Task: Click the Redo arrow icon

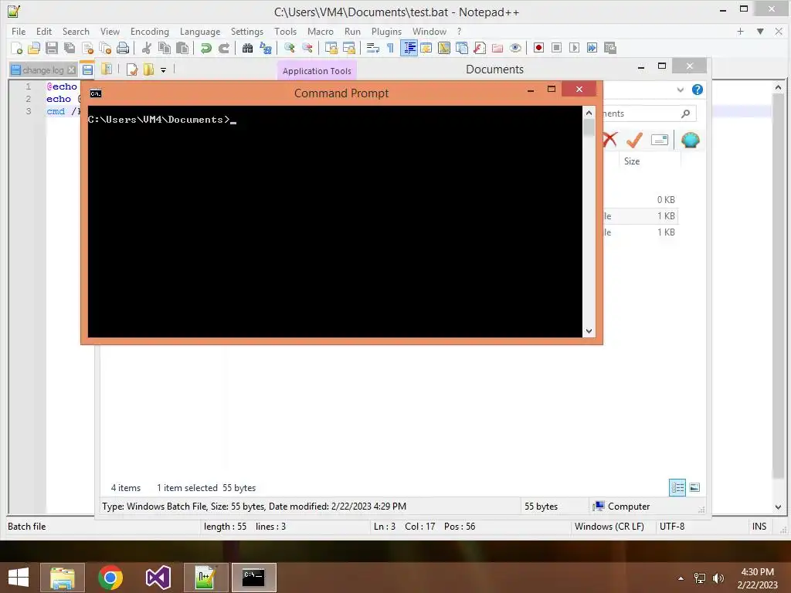Action: 223,48
